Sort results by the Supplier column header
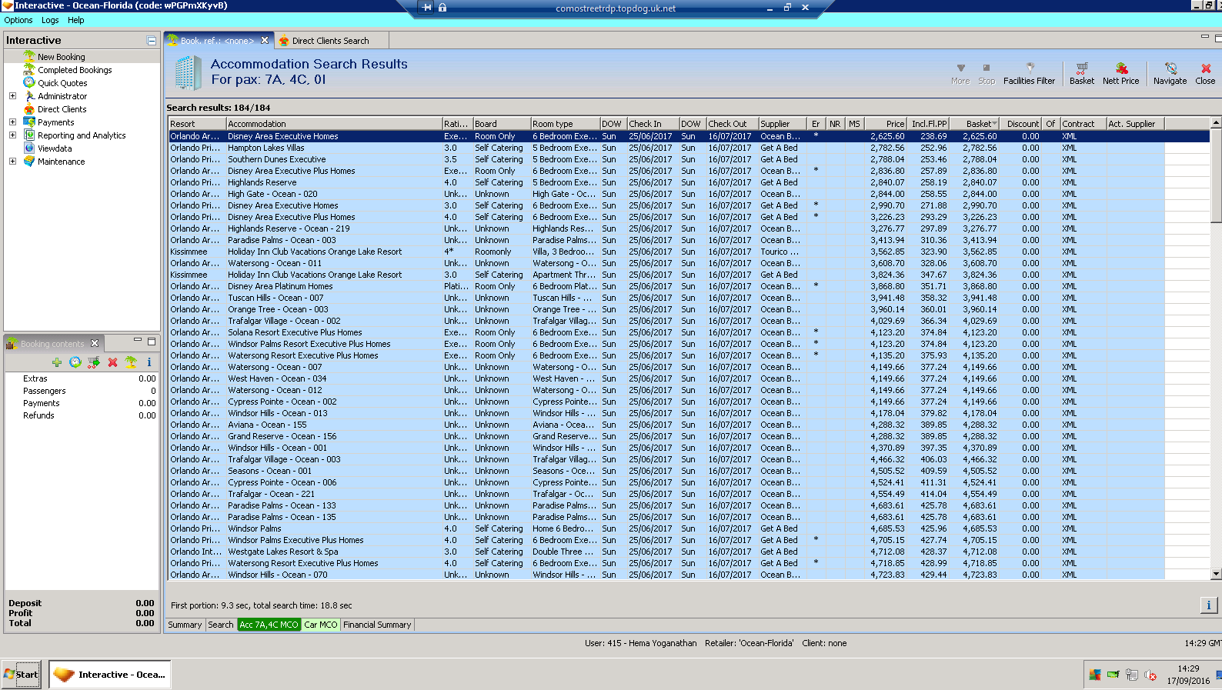Screen dimensions: 1222x690 [x=783, y=124]
